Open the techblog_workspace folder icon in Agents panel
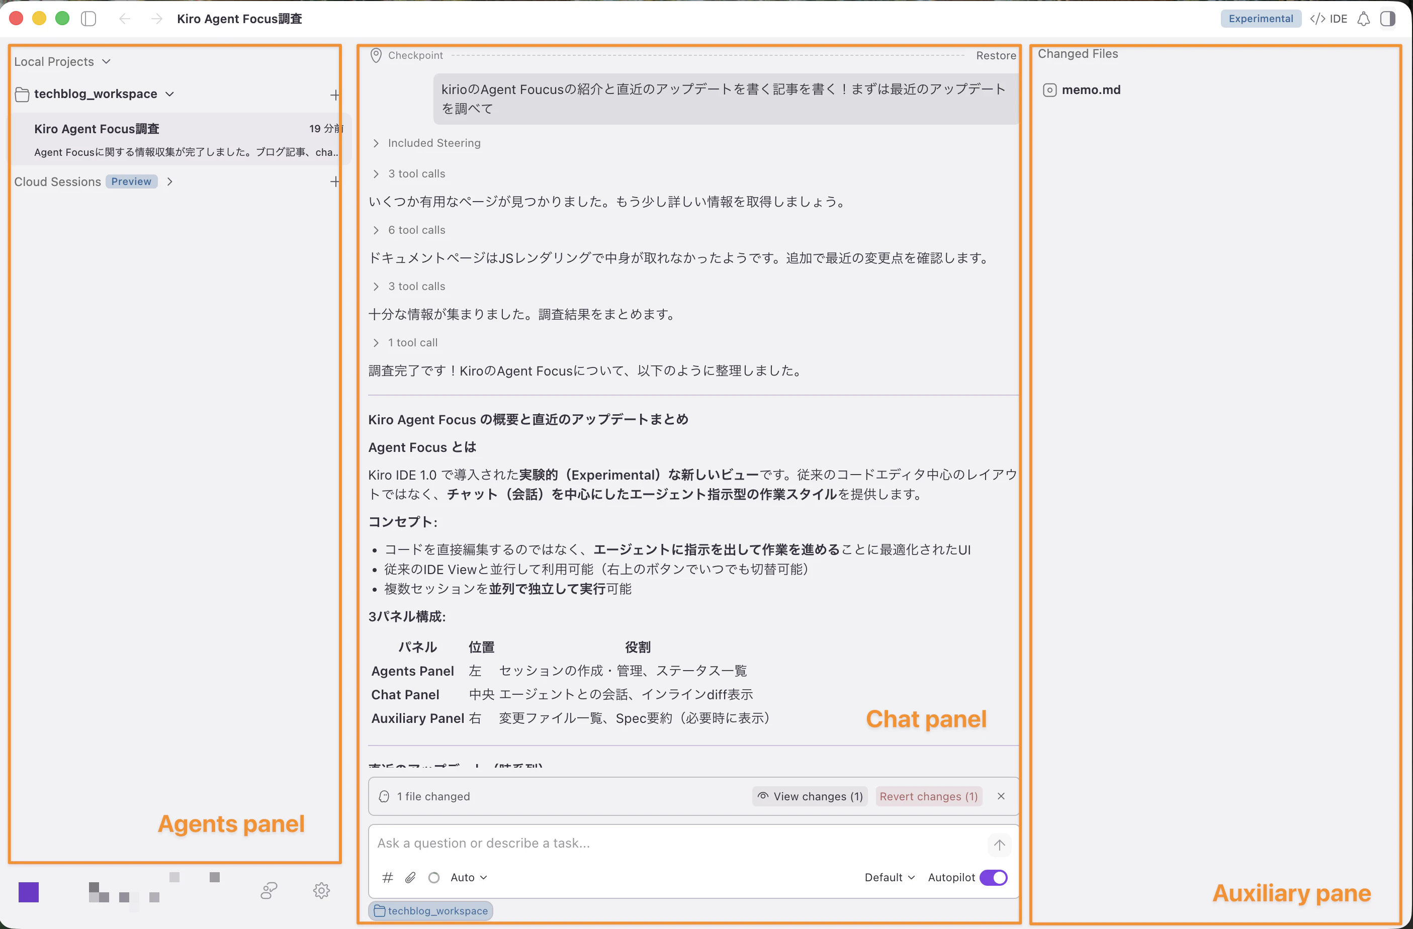The width and height of the screenshot is (1413, 929). [22, 95]
